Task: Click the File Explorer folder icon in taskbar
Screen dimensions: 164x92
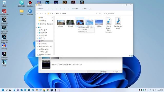Action: point(44,90)
